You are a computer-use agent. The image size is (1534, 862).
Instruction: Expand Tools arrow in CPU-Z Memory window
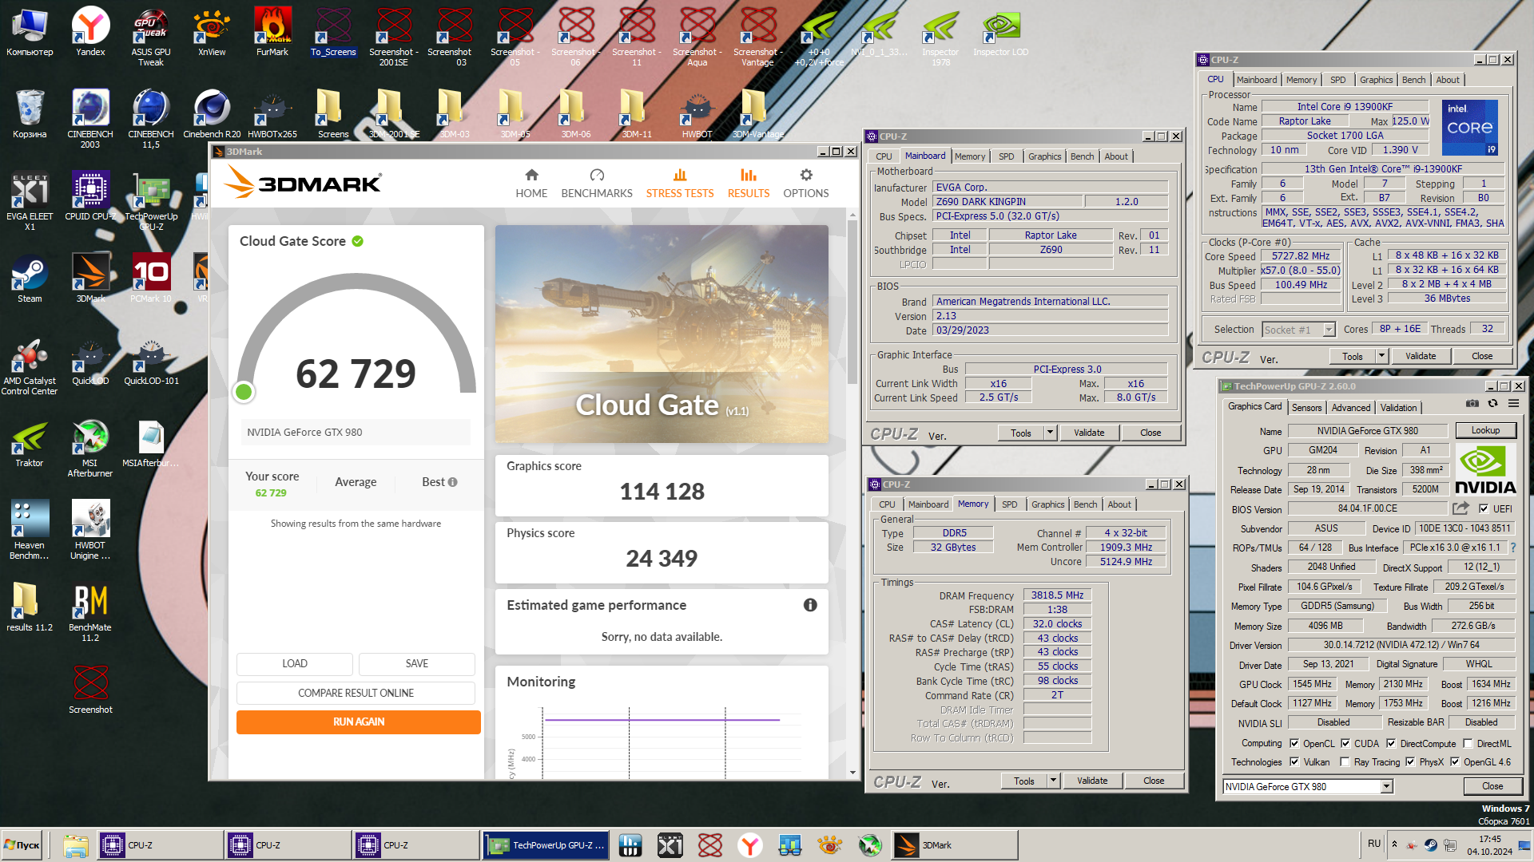point(1054,781)
